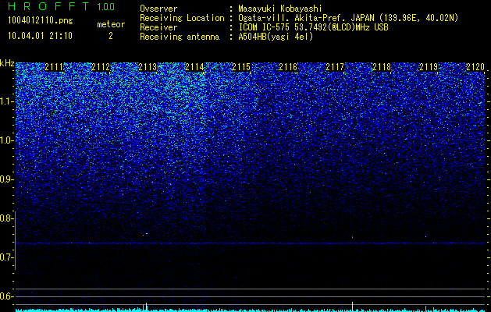
Task: Click the 0.6 frequency axis label
Action: [7, 296]
